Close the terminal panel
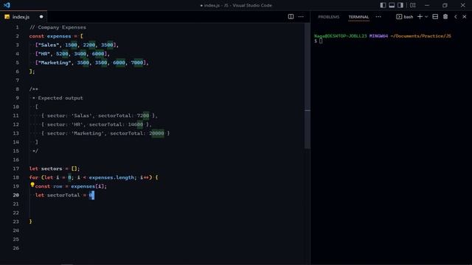Image resolution: width=472 pixels, height=265 pixels. pyautogui.click(x=465, y=17)
